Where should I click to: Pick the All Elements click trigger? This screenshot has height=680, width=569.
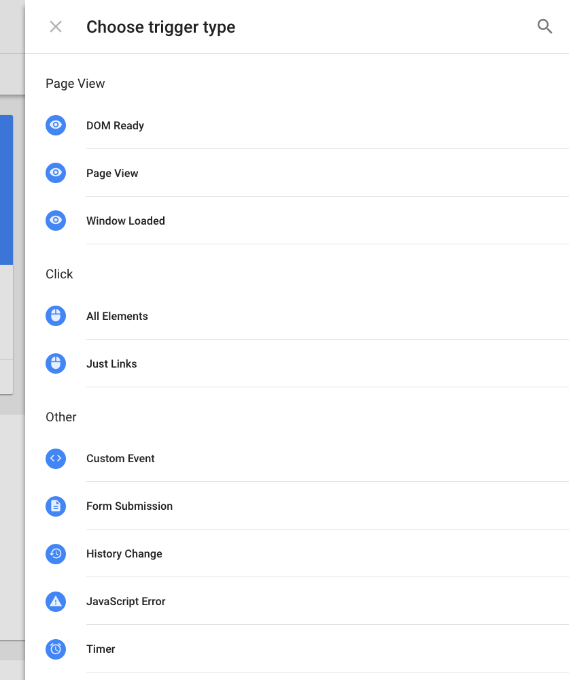117,317
